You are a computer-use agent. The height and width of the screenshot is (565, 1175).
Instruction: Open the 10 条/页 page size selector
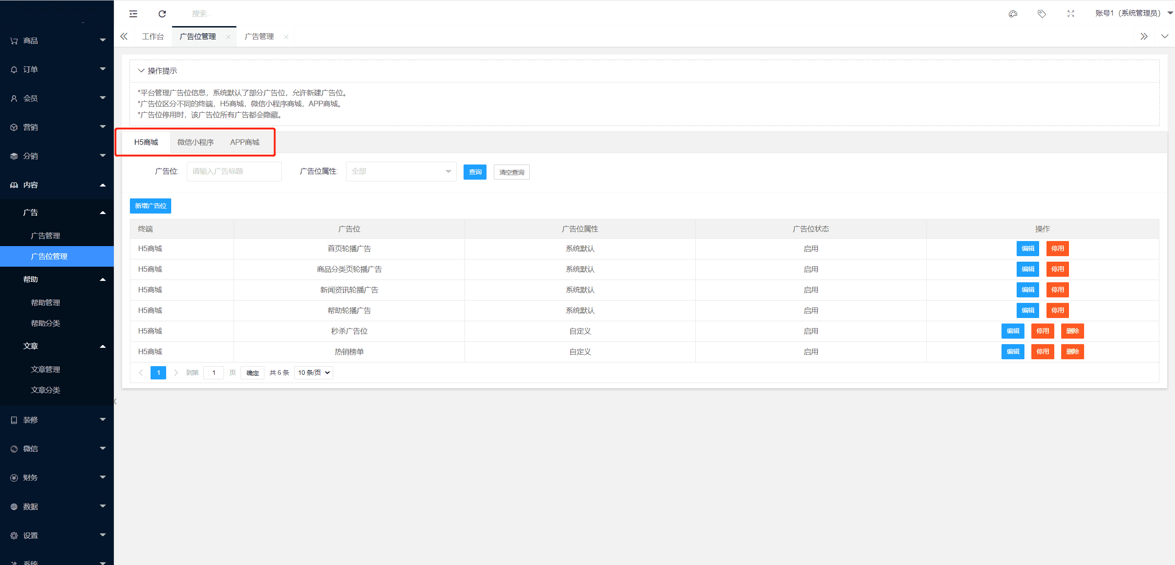314,373
